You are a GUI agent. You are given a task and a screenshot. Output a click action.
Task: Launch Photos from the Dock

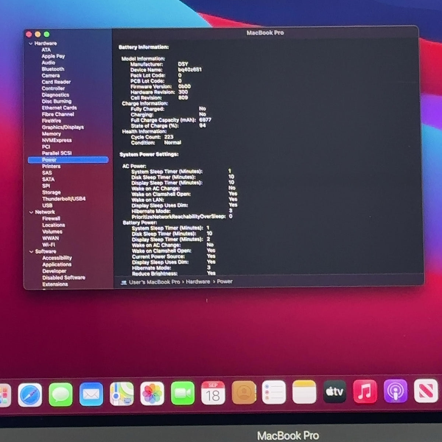(152, 394)
